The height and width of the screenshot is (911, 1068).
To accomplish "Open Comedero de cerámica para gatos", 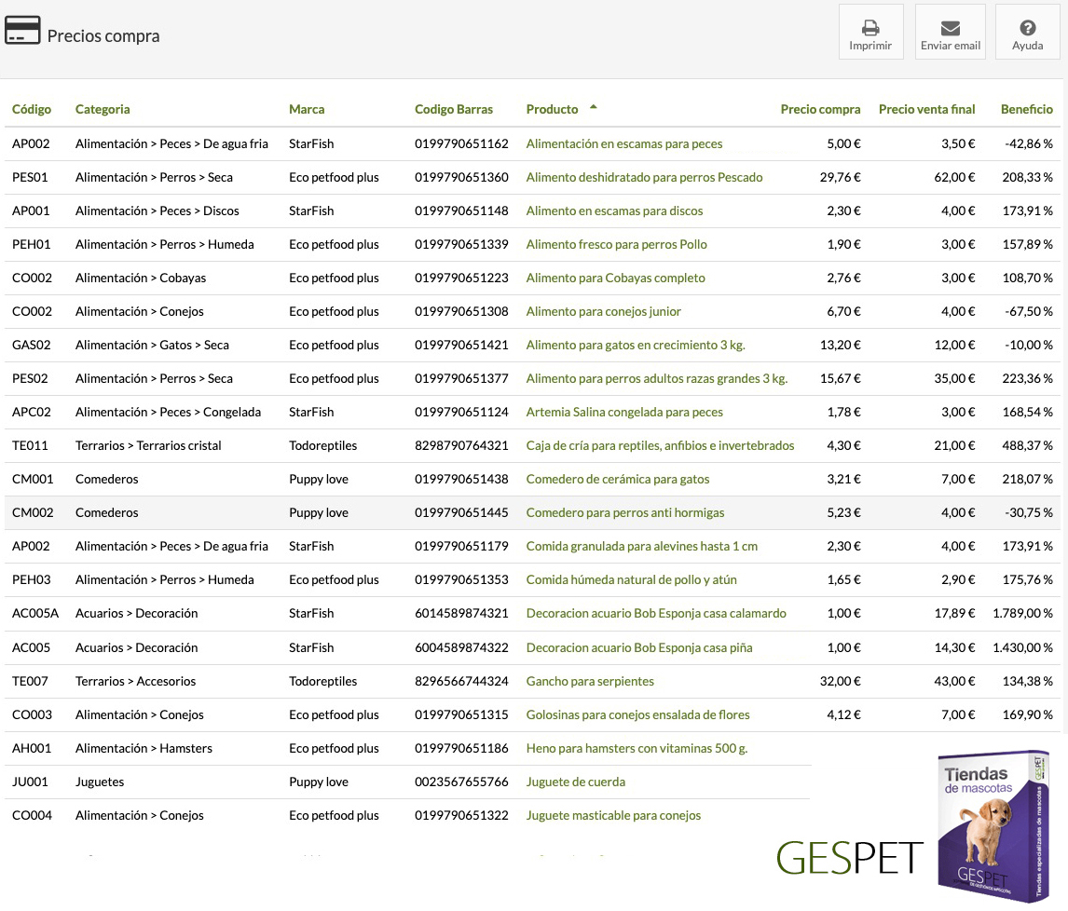I will point(618,479).
